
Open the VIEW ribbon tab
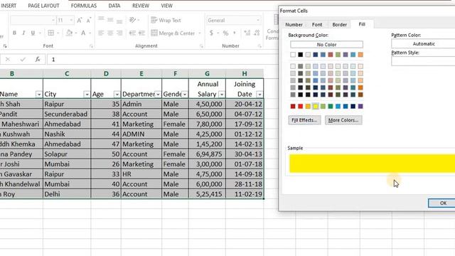coord(166,6)
